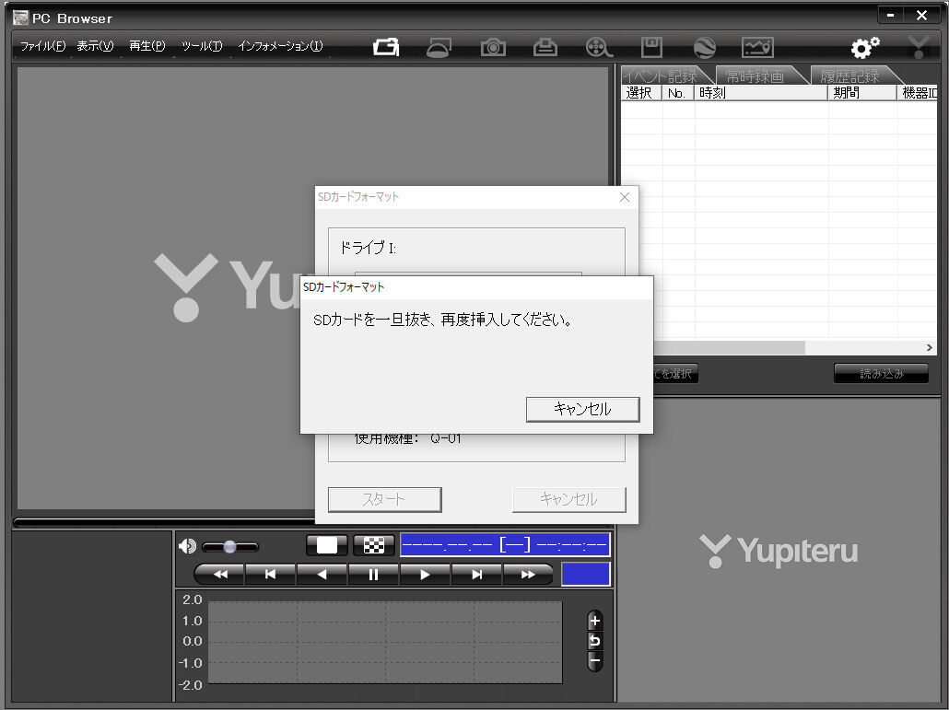
Task: Adjust the volume slider knob
Action: (x=229, y=547)
